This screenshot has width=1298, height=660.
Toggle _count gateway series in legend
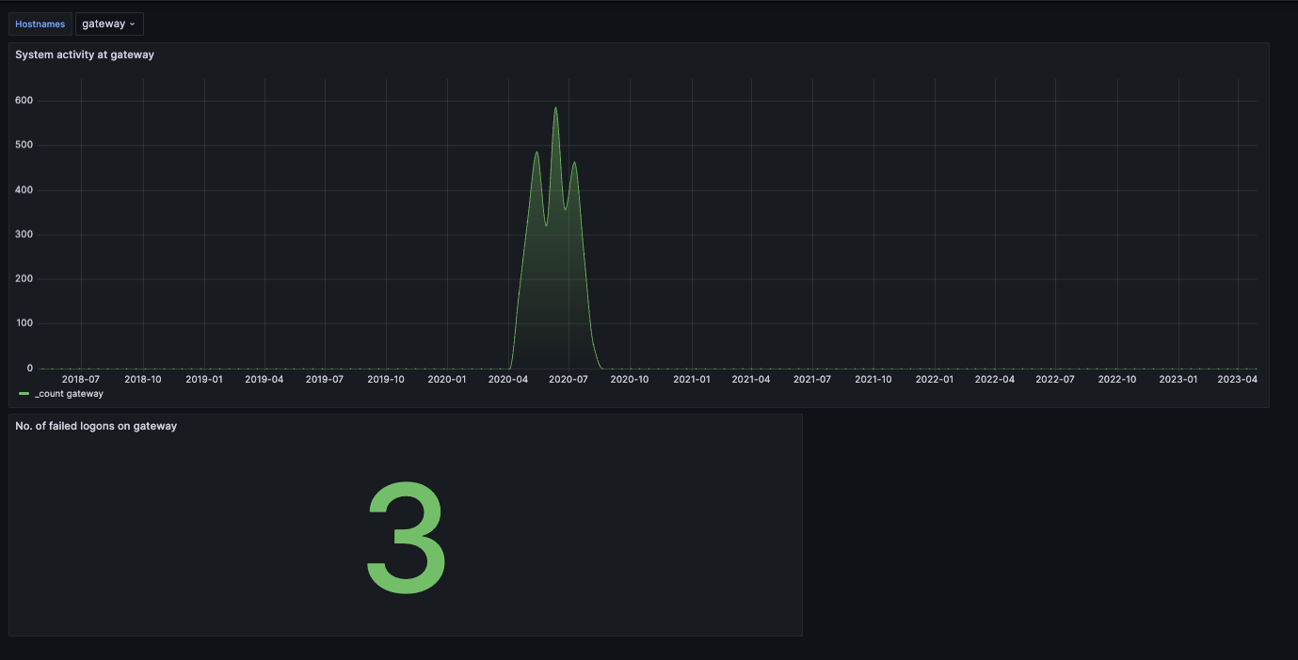pos(69,394)
